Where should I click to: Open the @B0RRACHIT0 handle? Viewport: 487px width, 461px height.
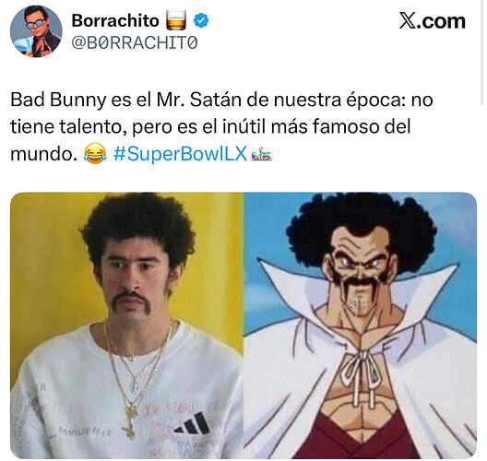[135, 42]
